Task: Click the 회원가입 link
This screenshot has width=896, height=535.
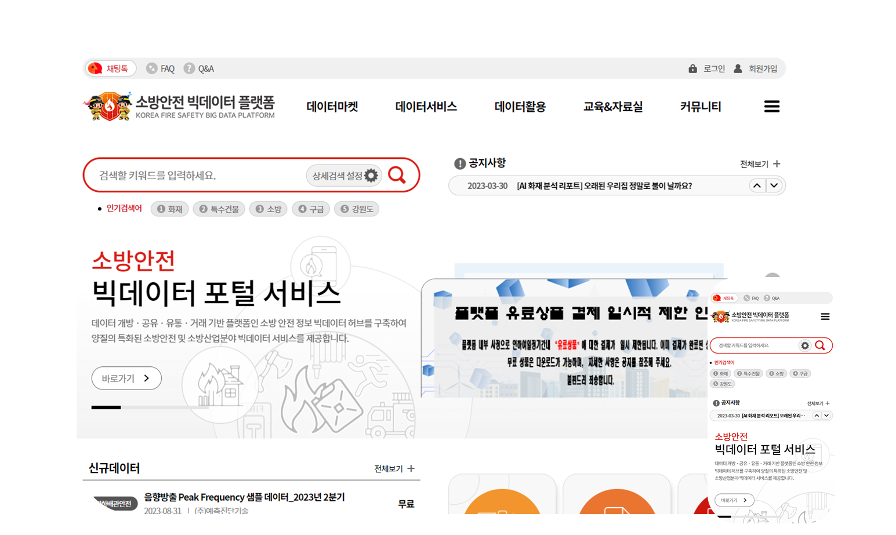Action: click(763, 68)
